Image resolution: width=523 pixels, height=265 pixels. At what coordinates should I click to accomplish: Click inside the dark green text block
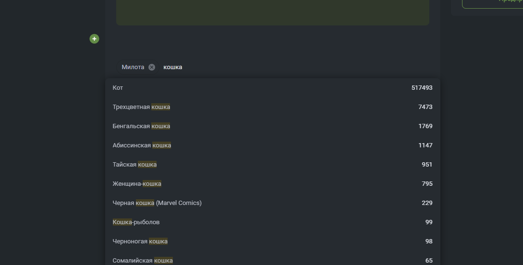[x=272, y=12]
